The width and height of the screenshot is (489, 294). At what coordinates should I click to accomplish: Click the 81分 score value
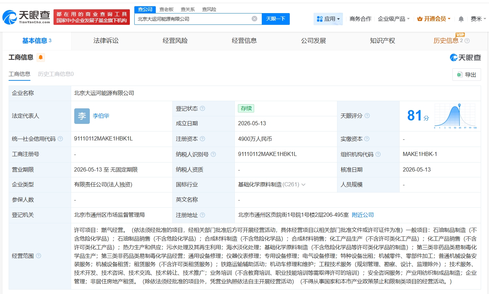click(418, 116)
